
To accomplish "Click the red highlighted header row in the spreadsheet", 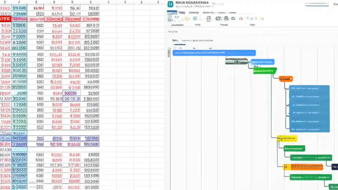I will [48, 19].
